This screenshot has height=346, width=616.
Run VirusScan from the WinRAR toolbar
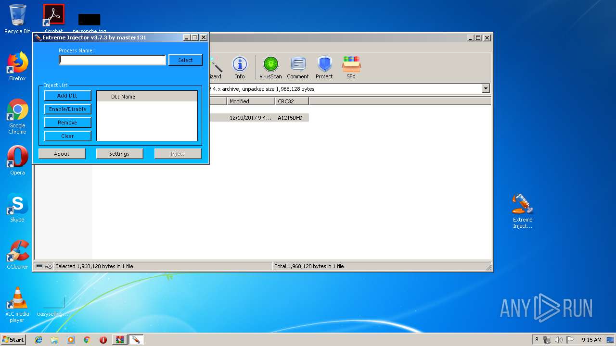pos(270,67)
